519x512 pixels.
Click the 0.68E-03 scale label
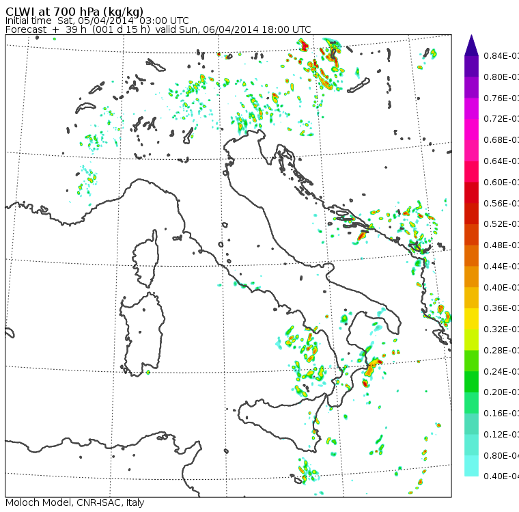point(501,140)
